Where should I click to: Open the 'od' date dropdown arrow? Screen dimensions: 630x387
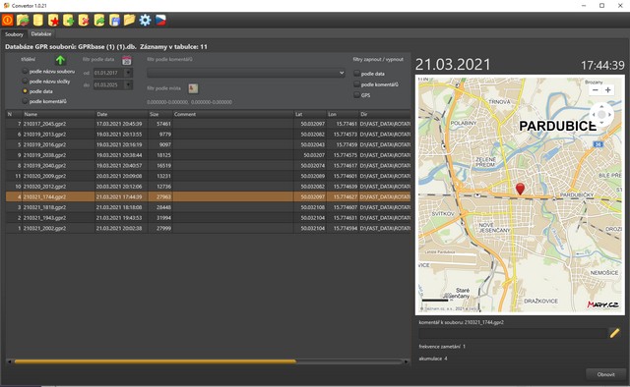128,73
